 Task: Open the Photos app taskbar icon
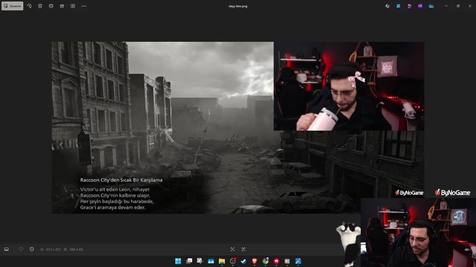[x=298, y=261]
